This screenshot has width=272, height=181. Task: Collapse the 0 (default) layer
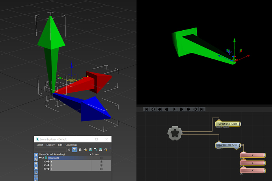(x=40, y=158)
